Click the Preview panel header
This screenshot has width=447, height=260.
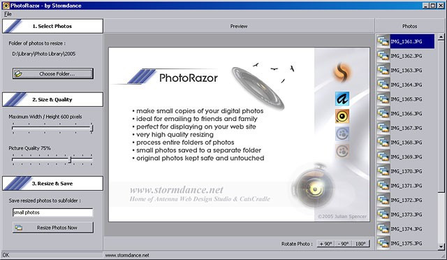click(239, 27)
